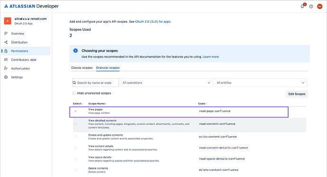The image size is (327, 177).
Task: Click the read:content-details:confluence code
Action: coord(223,148)
